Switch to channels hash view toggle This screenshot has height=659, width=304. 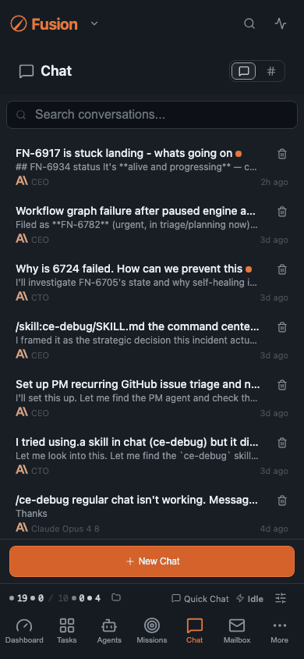[271, 71]
